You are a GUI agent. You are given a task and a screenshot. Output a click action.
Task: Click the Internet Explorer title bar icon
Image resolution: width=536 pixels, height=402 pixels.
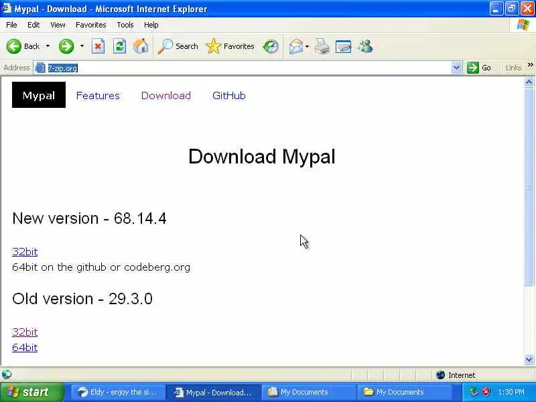(x=7, y=8)
